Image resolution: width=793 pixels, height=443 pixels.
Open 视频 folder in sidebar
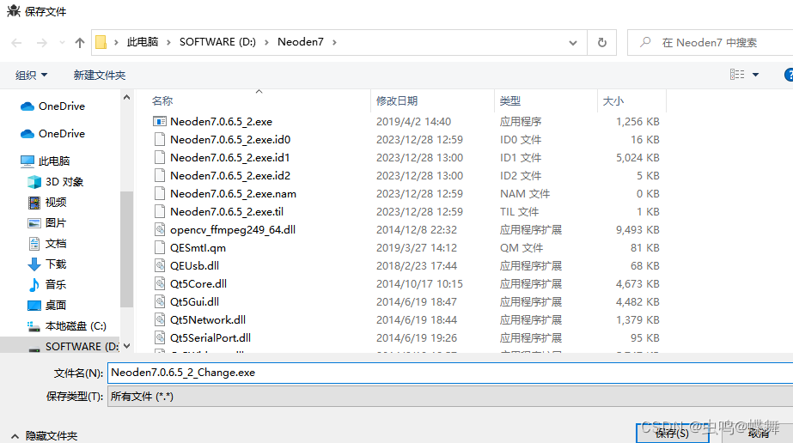47,203
